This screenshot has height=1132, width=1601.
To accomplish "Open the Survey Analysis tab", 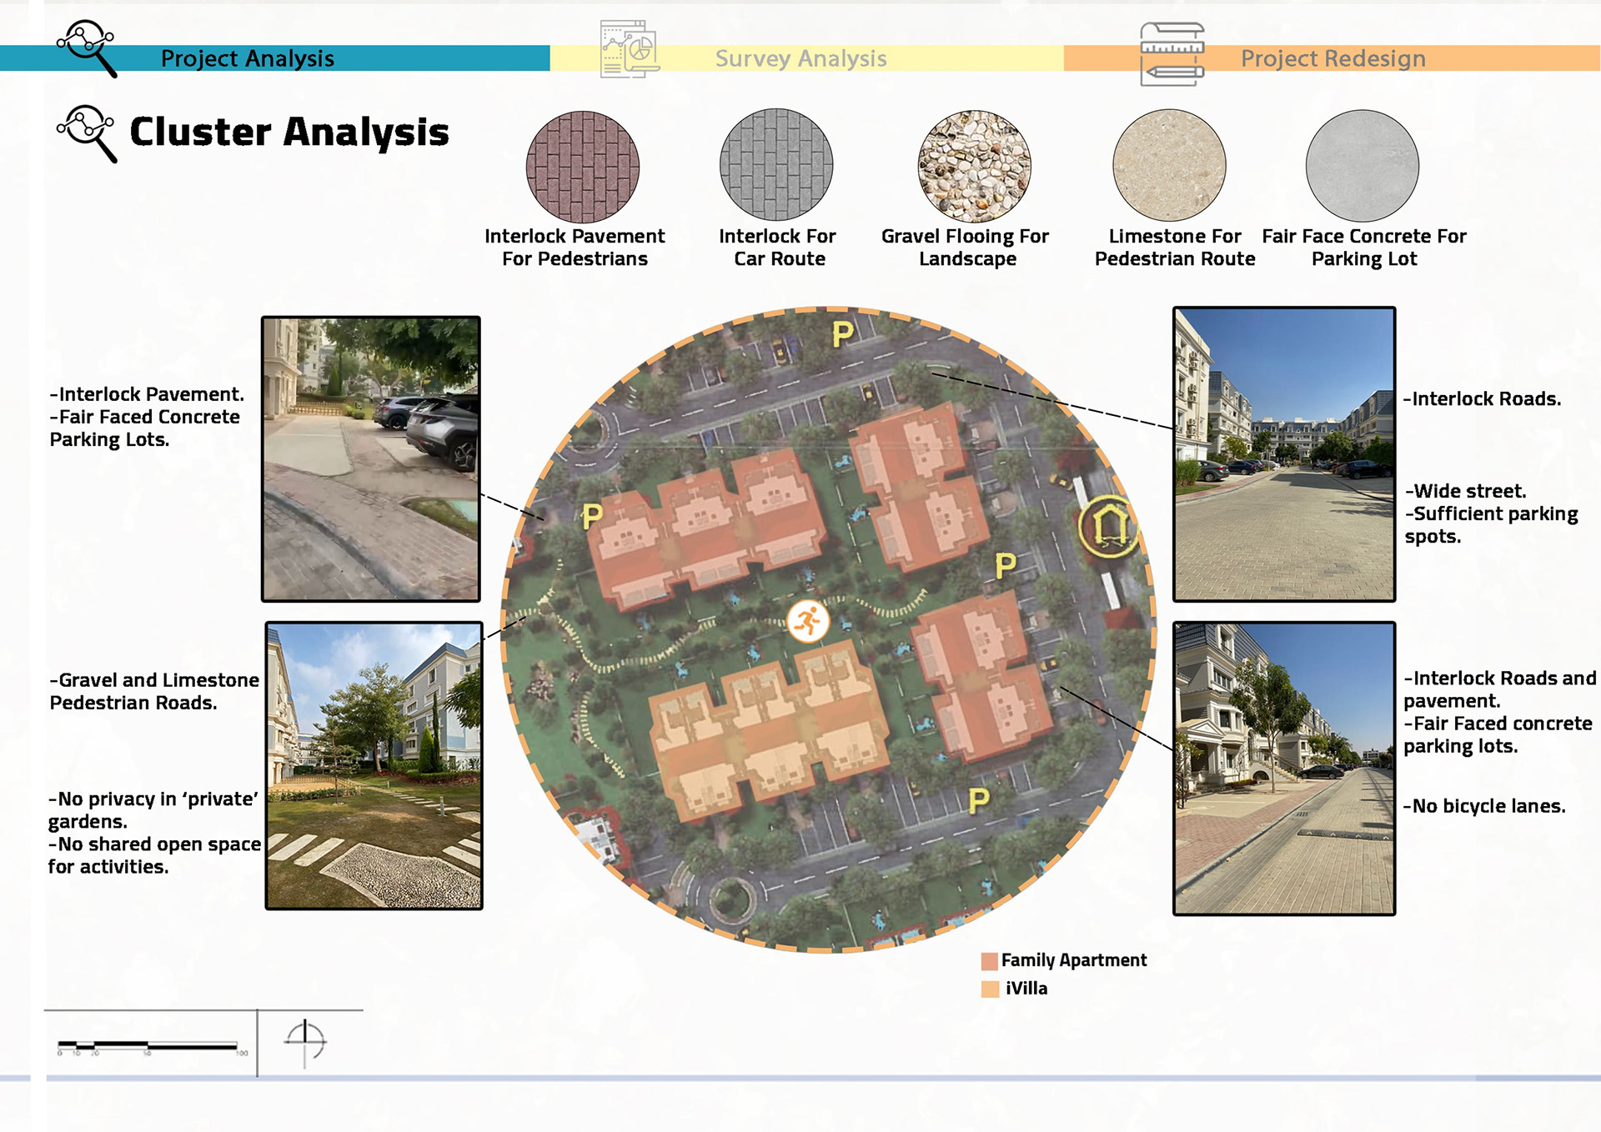I will pyautogui.click(x=800, y=58).
